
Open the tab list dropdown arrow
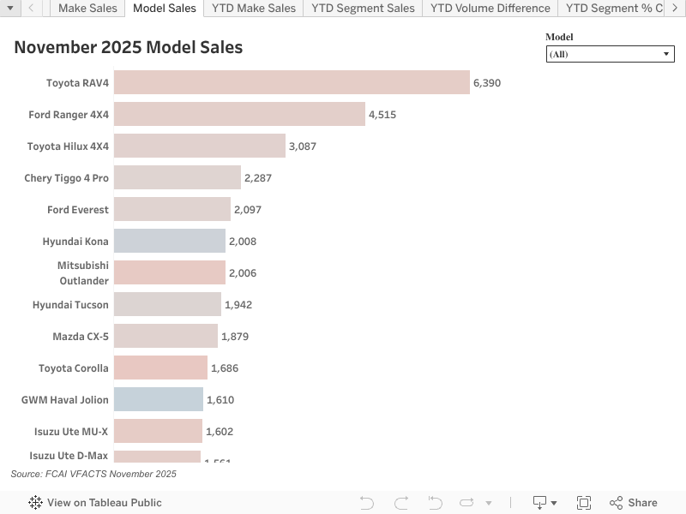click(x=10, y=9)
